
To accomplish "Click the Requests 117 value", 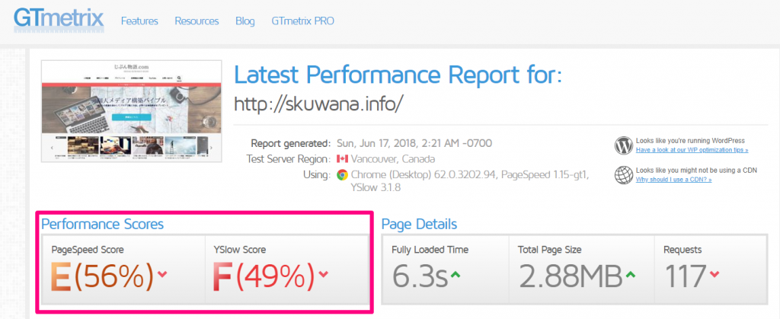I will (685, 277).
